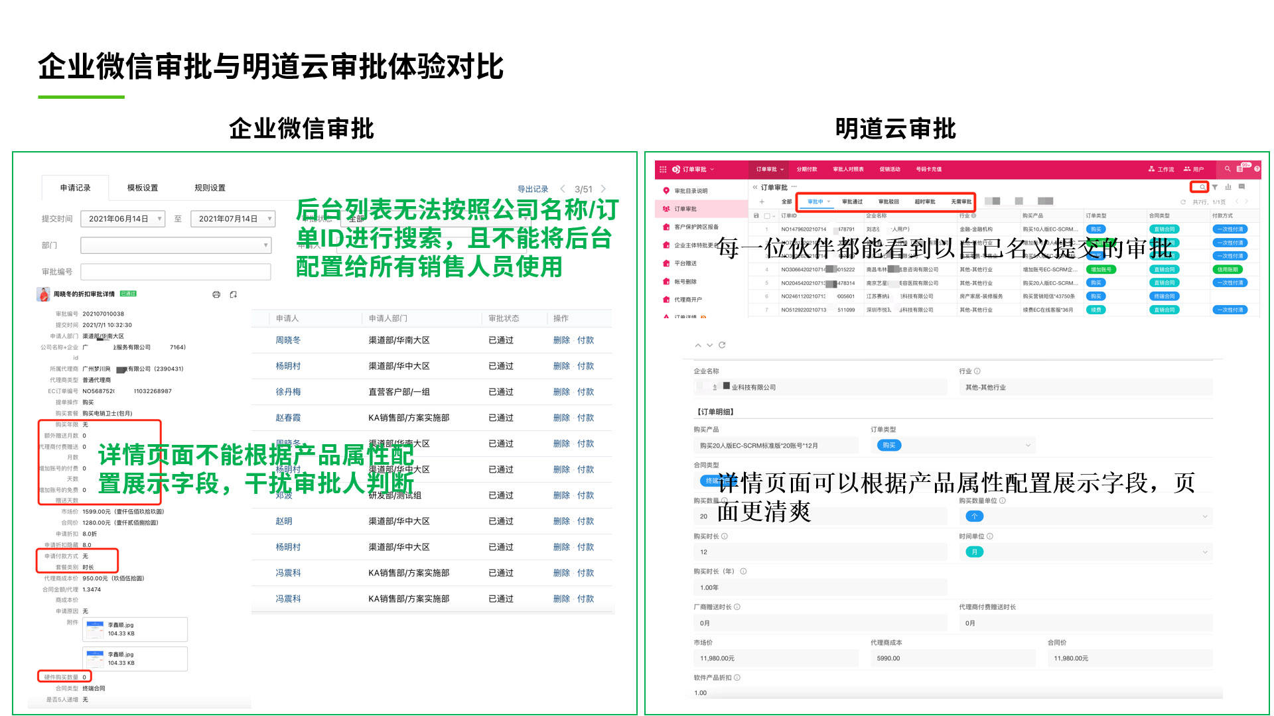
Task: Click the plus icon to add view
Action: 762,202
